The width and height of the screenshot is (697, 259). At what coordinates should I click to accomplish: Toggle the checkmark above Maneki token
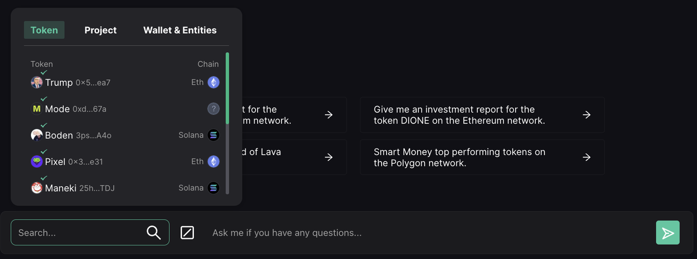(44, 178)
